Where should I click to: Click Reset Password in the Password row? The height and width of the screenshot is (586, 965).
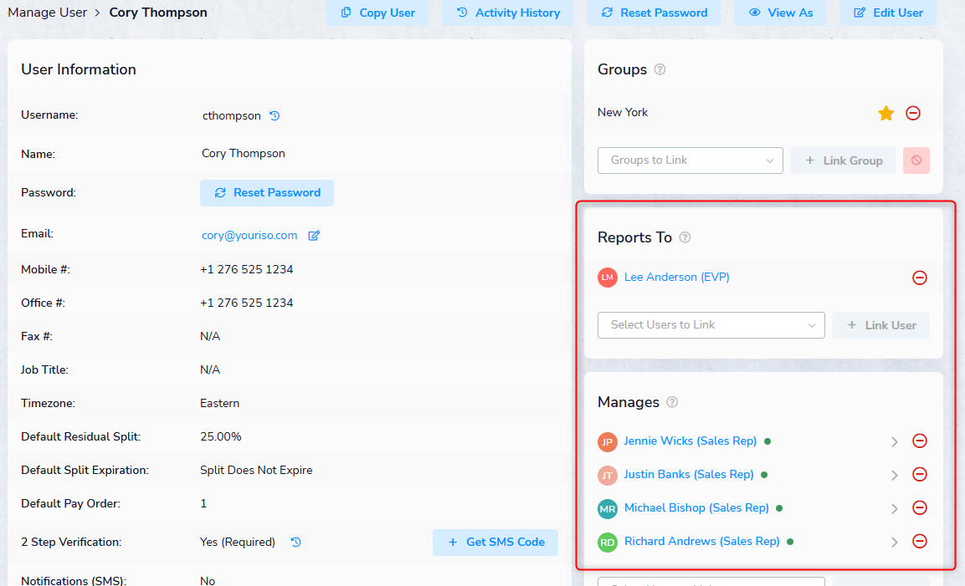[x=266, y=193]
